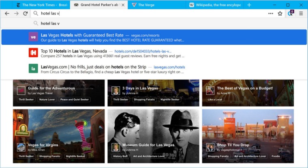308x168 pixels.
Task: Click Mike Arran author avatar
Action: 21,147
